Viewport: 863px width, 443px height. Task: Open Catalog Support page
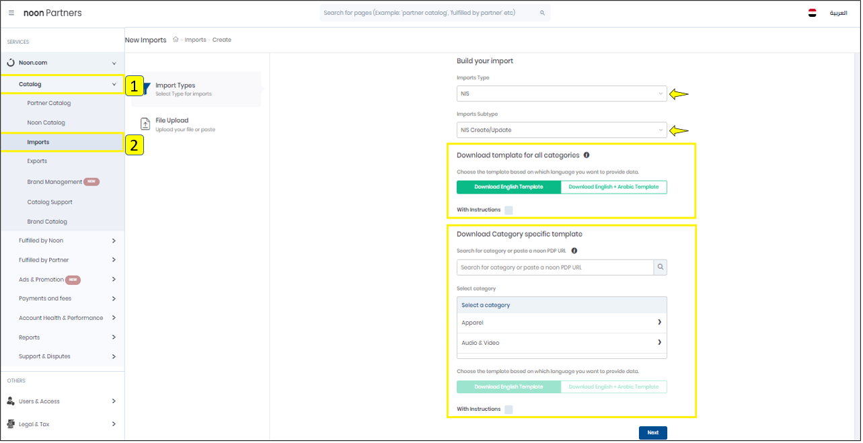[50, 202]
